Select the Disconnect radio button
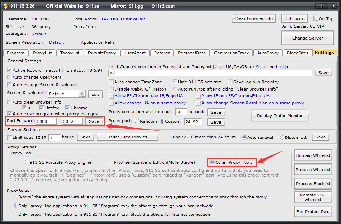Screen dimensions: 341x224 click(282, 137)
